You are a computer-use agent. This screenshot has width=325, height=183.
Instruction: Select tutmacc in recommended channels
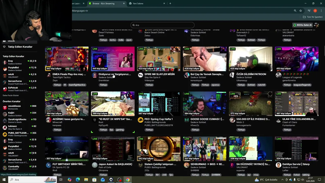19,128
